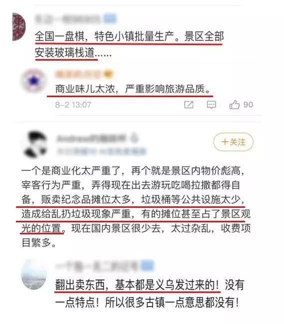Viewport: 284px width, 324px height.
Task: Open the comment reply speech-bubble icon
Action: [x=211, y=105]
